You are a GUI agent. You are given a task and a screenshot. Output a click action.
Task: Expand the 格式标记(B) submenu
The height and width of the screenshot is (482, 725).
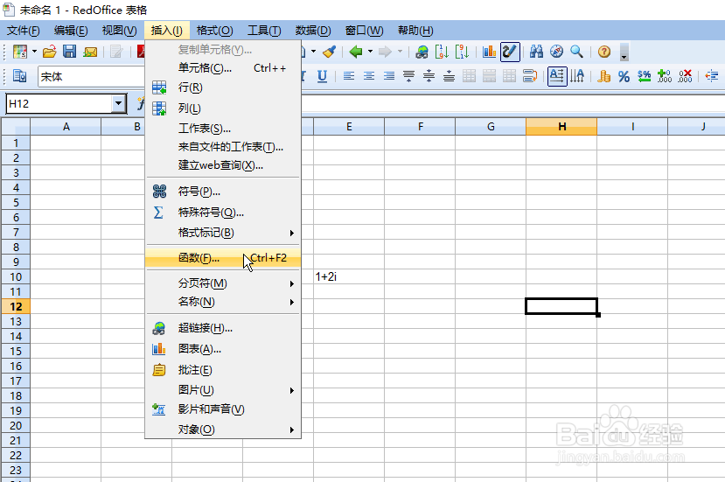(223, 233)
